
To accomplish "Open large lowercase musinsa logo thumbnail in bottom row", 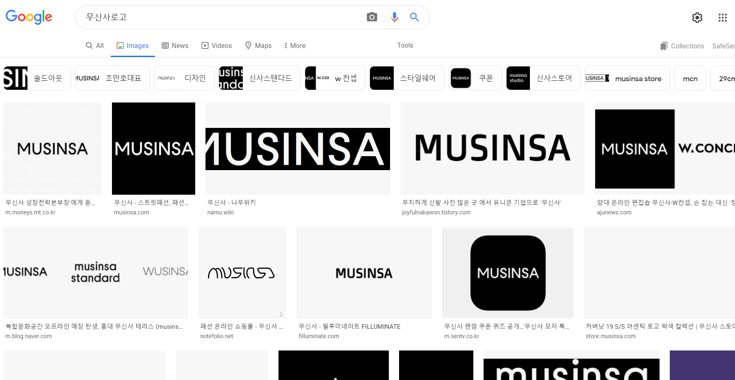I will [x=571, y=365].
